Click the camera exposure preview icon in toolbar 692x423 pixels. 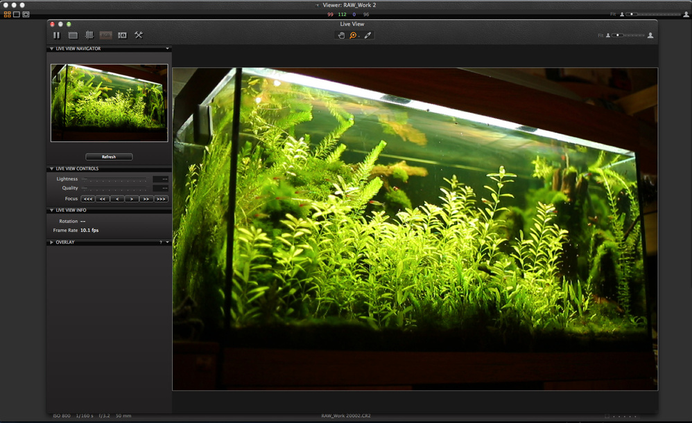(122, 35)
